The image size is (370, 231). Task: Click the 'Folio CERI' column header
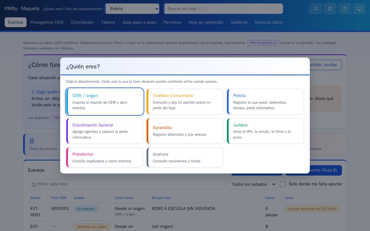(59, 198)
